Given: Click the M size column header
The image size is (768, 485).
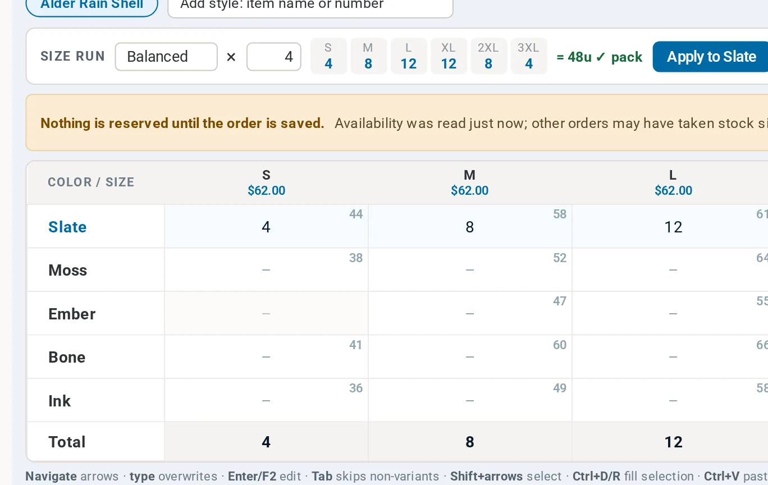Looking at the screenshot, I should pyautogui.click(x=470, y=183).
